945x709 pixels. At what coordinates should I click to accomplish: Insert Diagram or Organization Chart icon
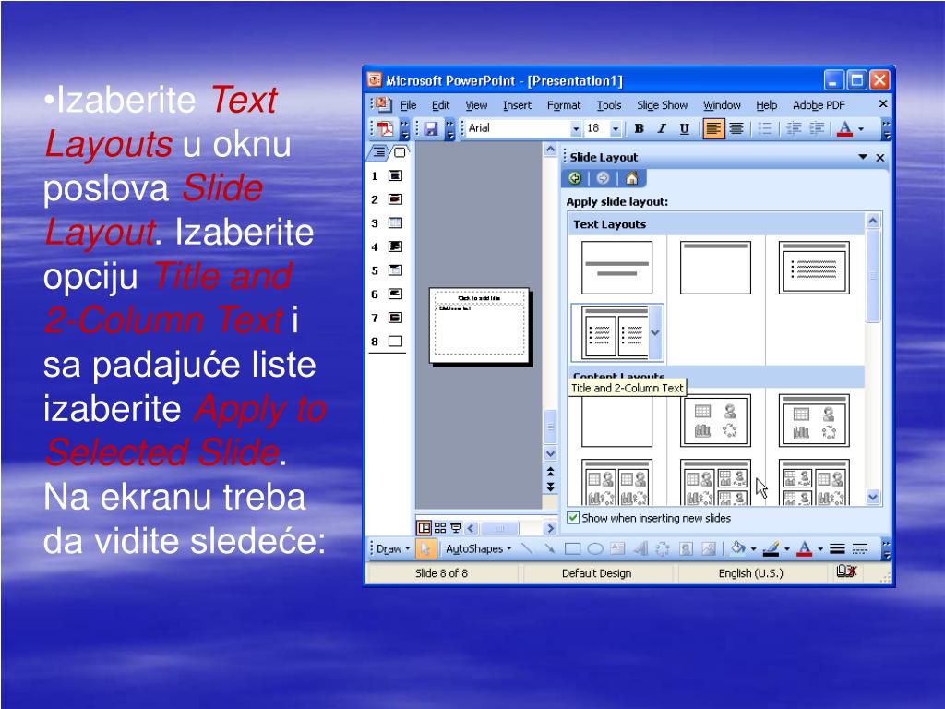click(663, 548)
